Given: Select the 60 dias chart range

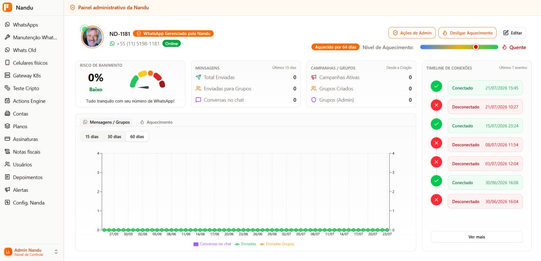Looking at the screenshot, I should click(x=137, y=137).
